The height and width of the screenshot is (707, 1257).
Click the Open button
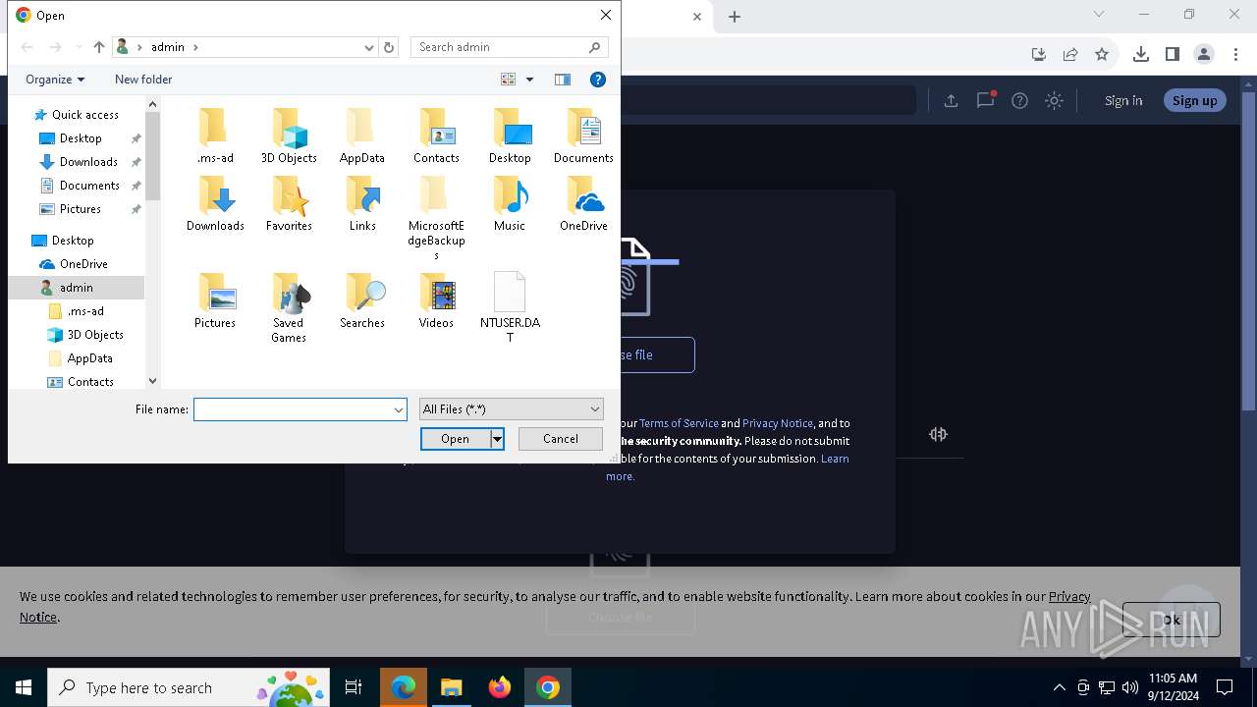pyautogui.click(x=456, y=439)
